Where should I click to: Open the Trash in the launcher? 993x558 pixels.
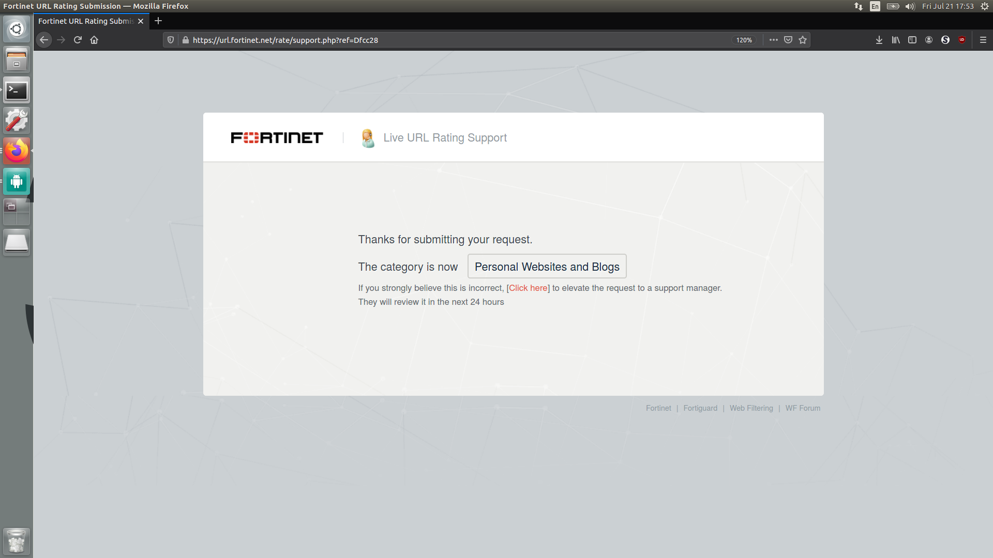pos(17,541)
